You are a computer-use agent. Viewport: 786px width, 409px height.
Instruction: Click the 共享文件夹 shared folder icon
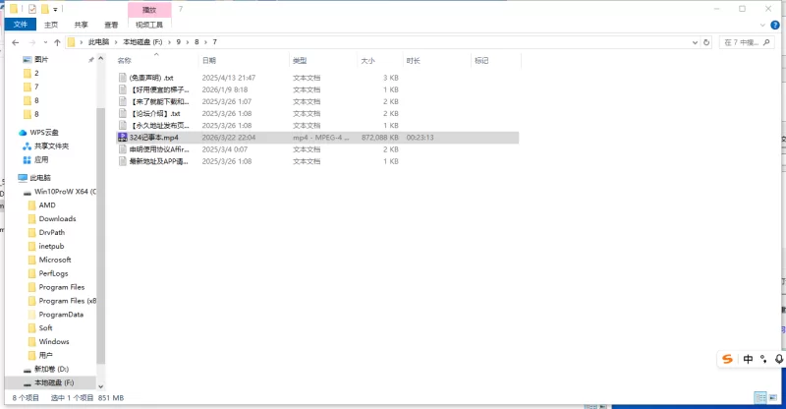(x=28, y=146)
